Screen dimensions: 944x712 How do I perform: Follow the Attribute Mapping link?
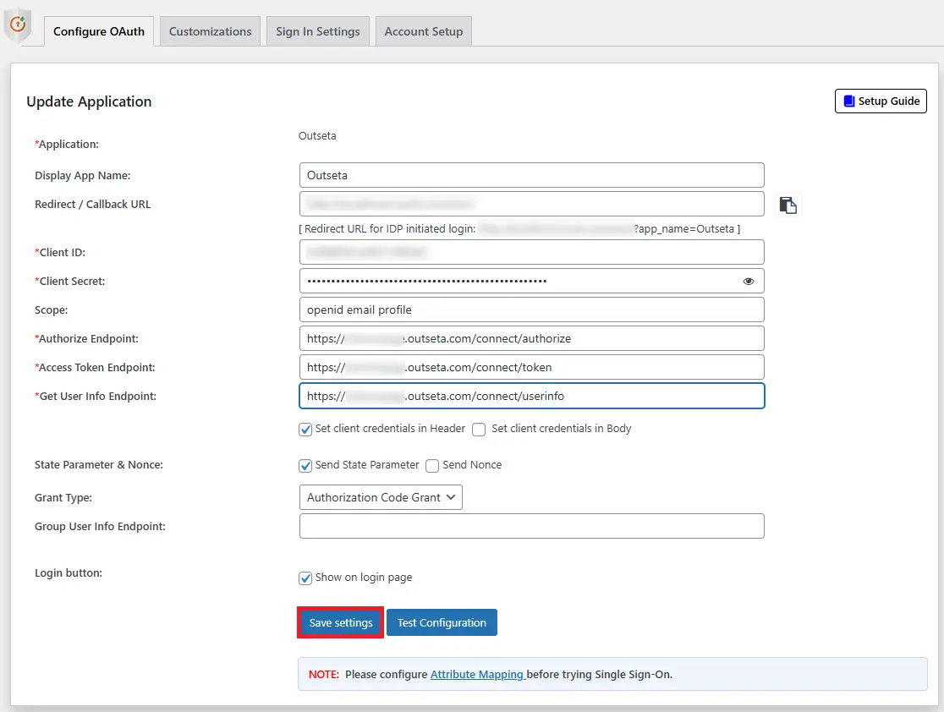pyautogui.click(x=477, y=674)
